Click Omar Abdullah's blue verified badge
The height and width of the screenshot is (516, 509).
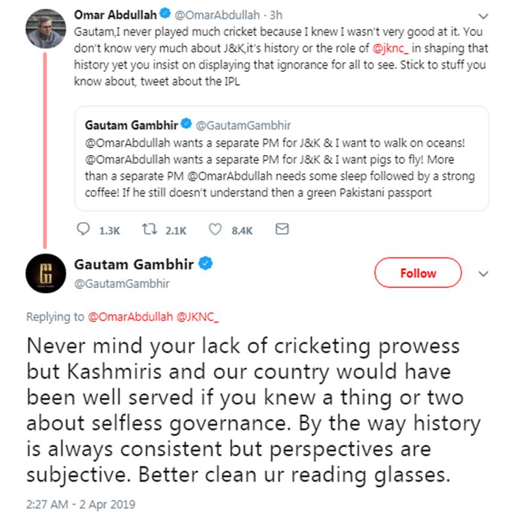pos(165,14)
